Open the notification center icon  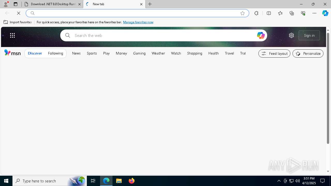click(322, 181)
